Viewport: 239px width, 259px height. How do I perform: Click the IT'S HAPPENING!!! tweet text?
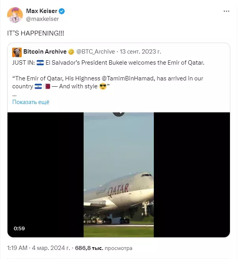(x=35, y=33)
